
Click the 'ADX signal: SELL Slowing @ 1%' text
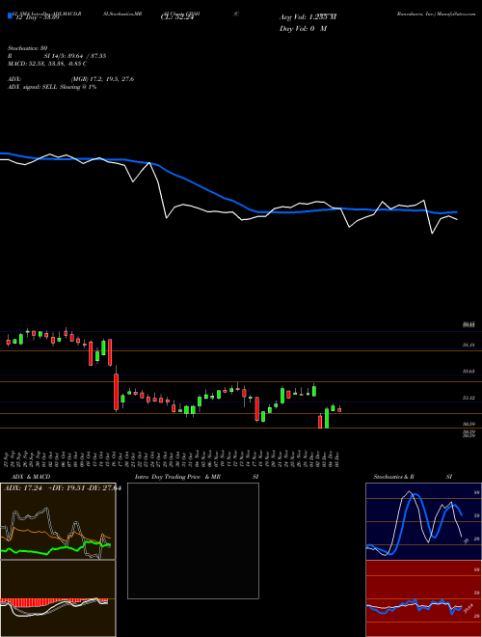pyautogui.click(x=52, y=87)
